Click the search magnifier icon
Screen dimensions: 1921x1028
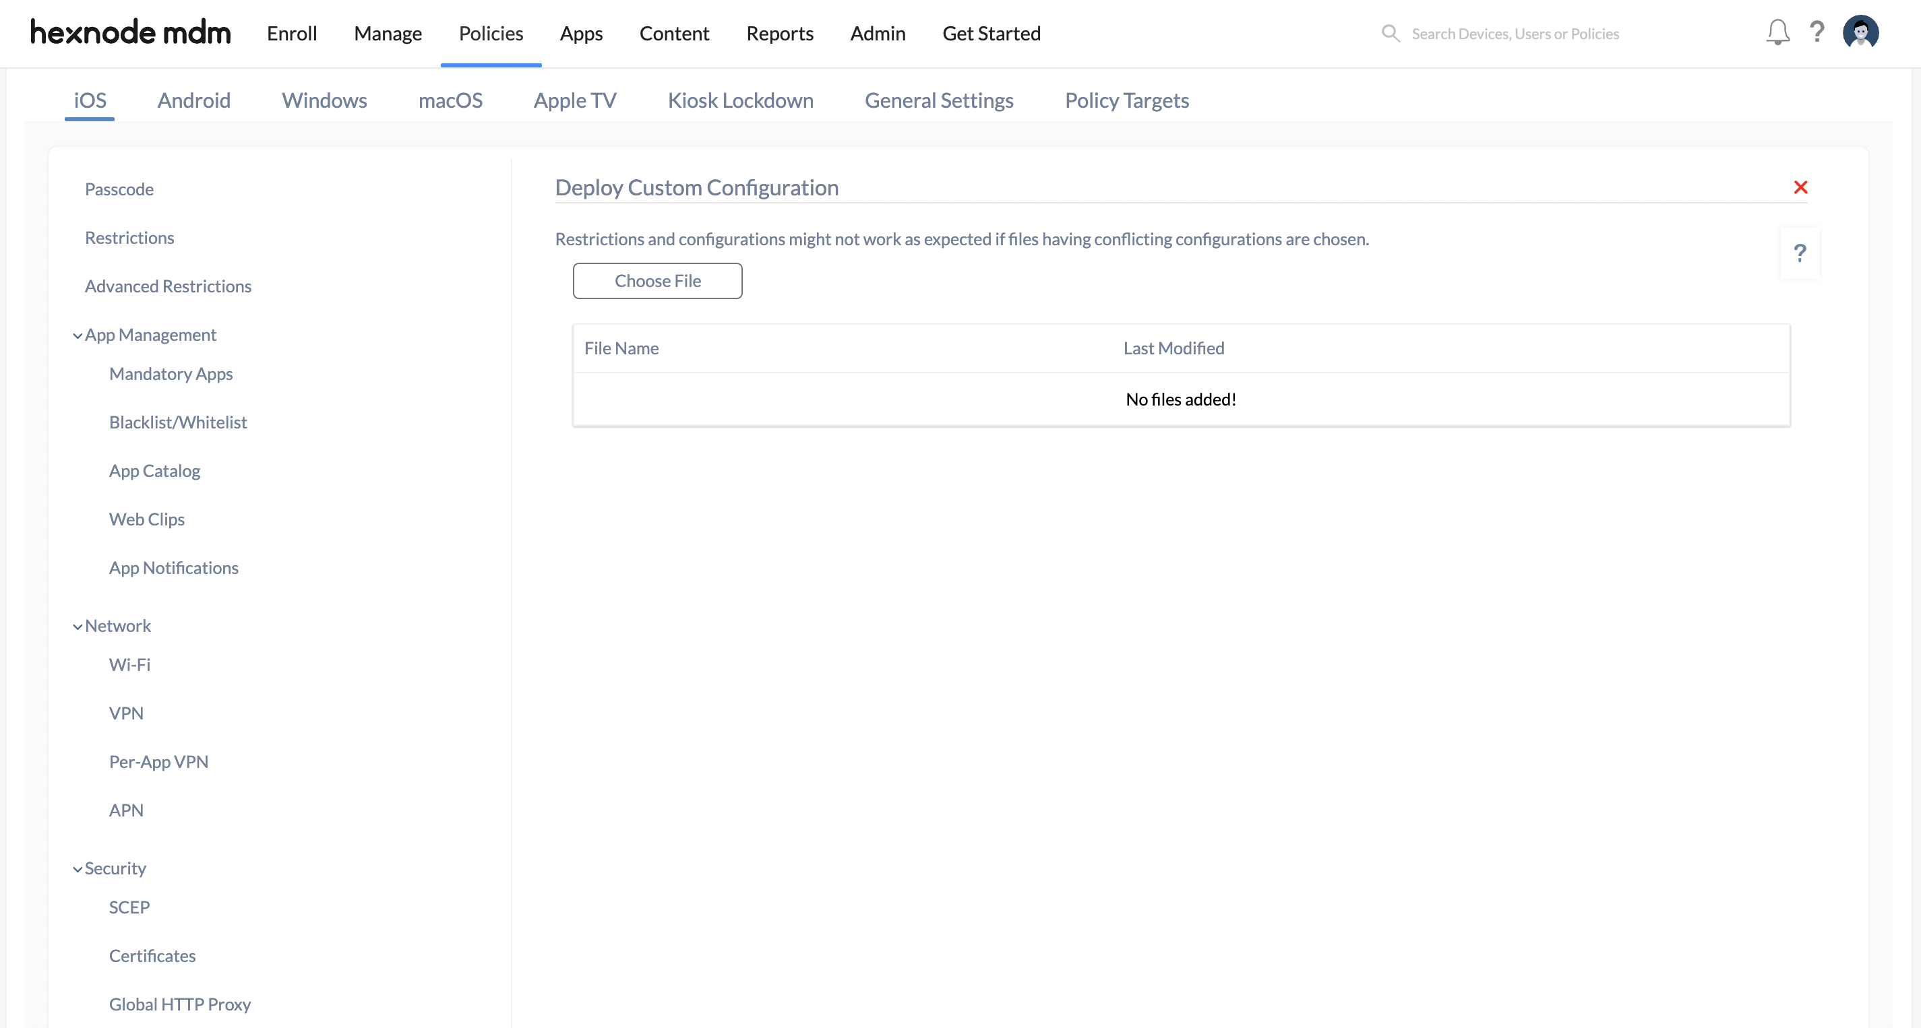[1390, 34]
